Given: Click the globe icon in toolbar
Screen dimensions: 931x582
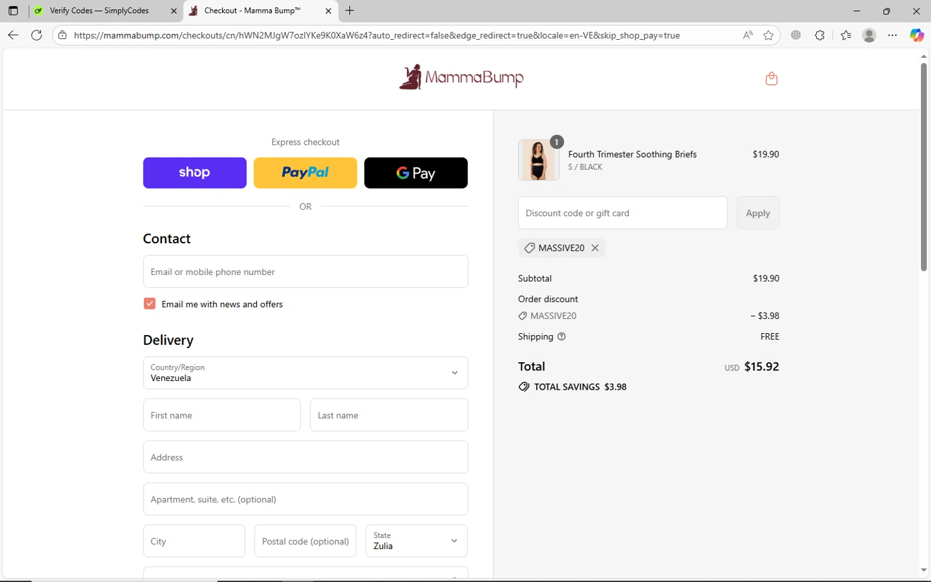Looking at the screenshot, I should (796, 35).
